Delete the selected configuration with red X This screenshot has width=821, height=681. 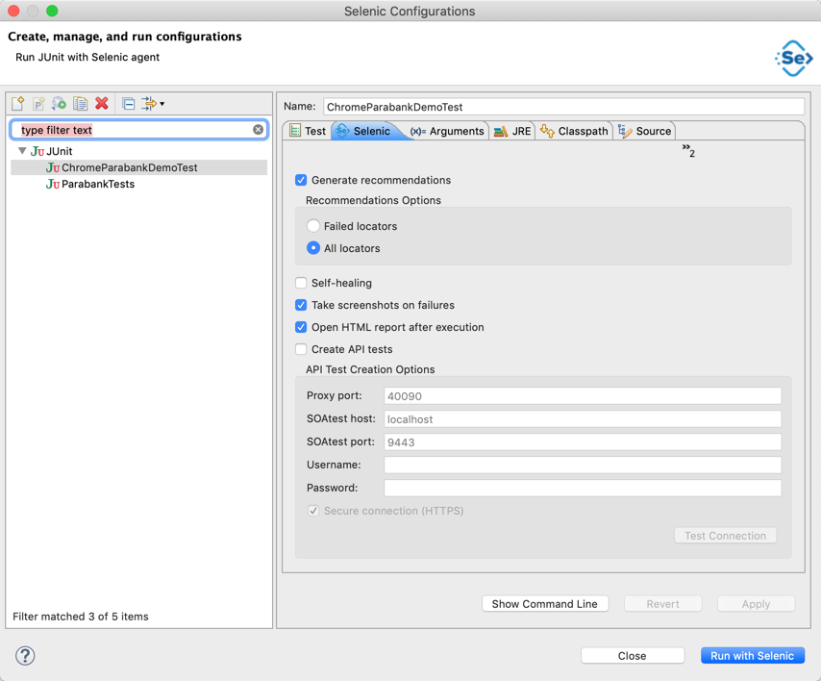click(x=102, y=103)
